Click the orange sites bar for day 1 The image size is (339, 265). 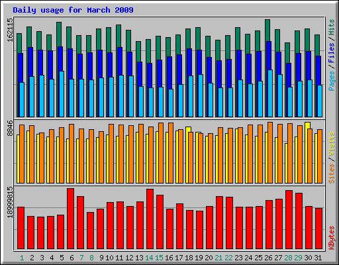point(22,154)
